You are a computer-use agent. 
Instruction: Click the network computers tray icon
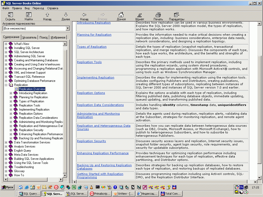[246, 187]
